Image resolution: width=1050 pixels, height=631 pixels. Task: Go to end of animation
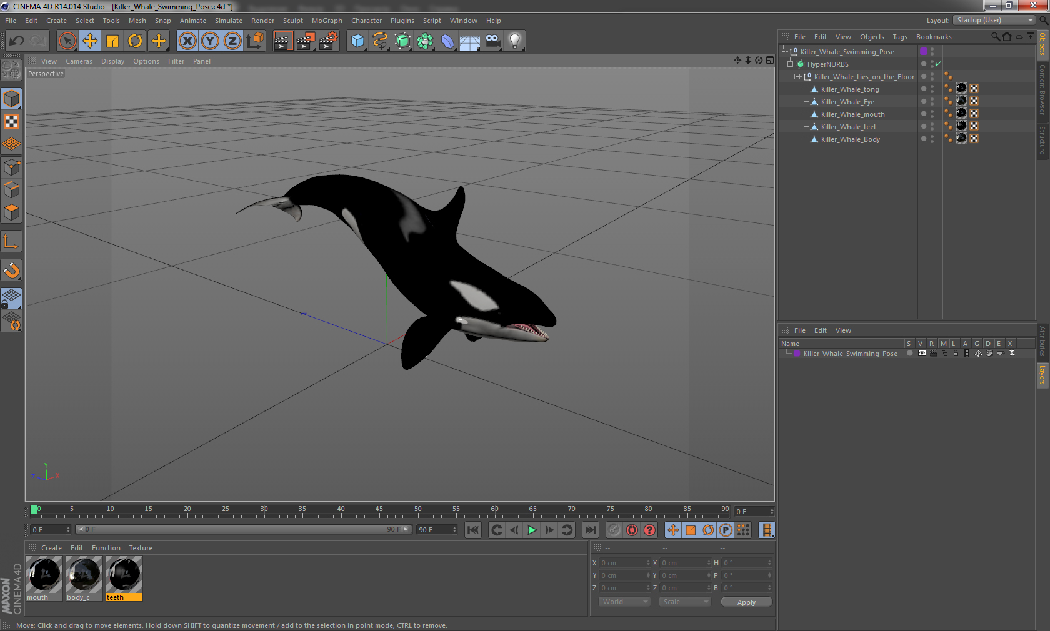(590, 530)
